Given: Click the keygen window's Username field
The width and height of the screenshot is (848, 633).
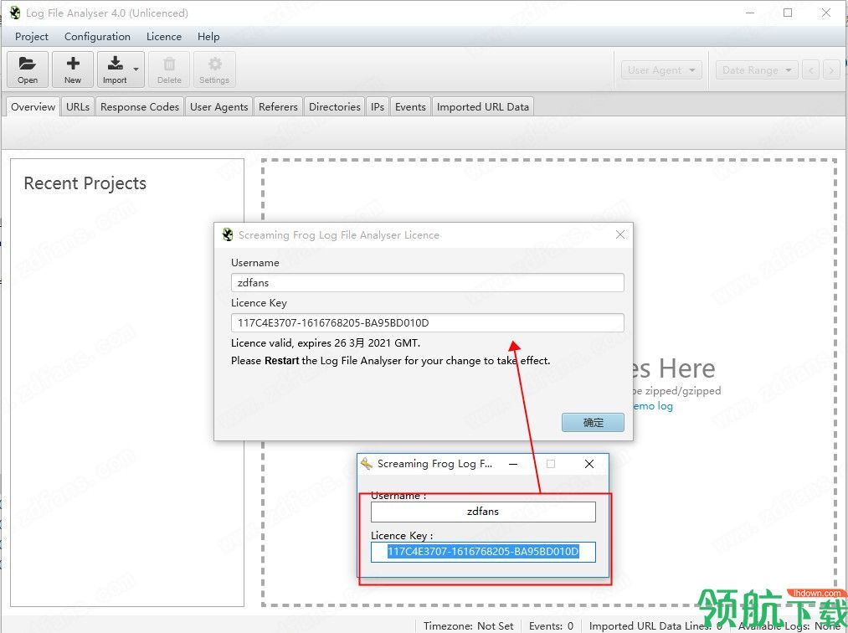Looking at the screenshot, I should pos(483,512).
